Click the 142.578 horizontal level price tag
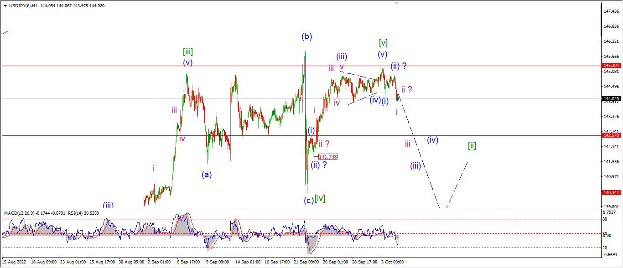The height and width of the screenshot is (268, 623). [611, 135]
